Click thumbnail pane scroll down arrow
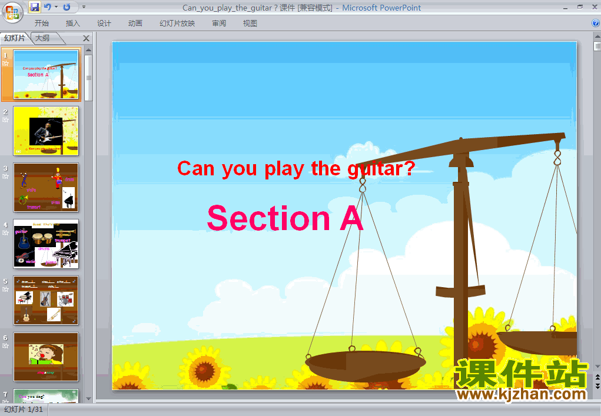This screenshot has height=416, width=601. 88,399
